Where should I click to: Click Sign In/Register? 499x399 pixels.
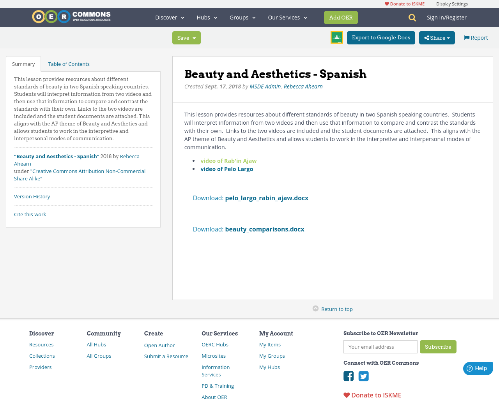coord(447,17)
